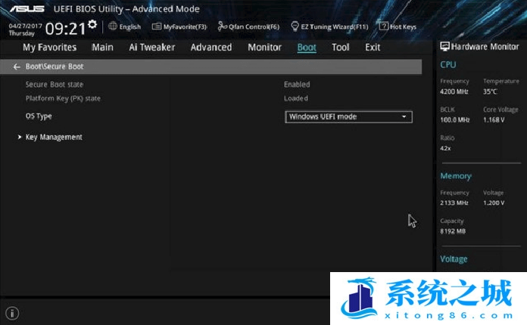Click the globe language icon
The width and height of the screenshot is (527, 325).
click(113, 26)
